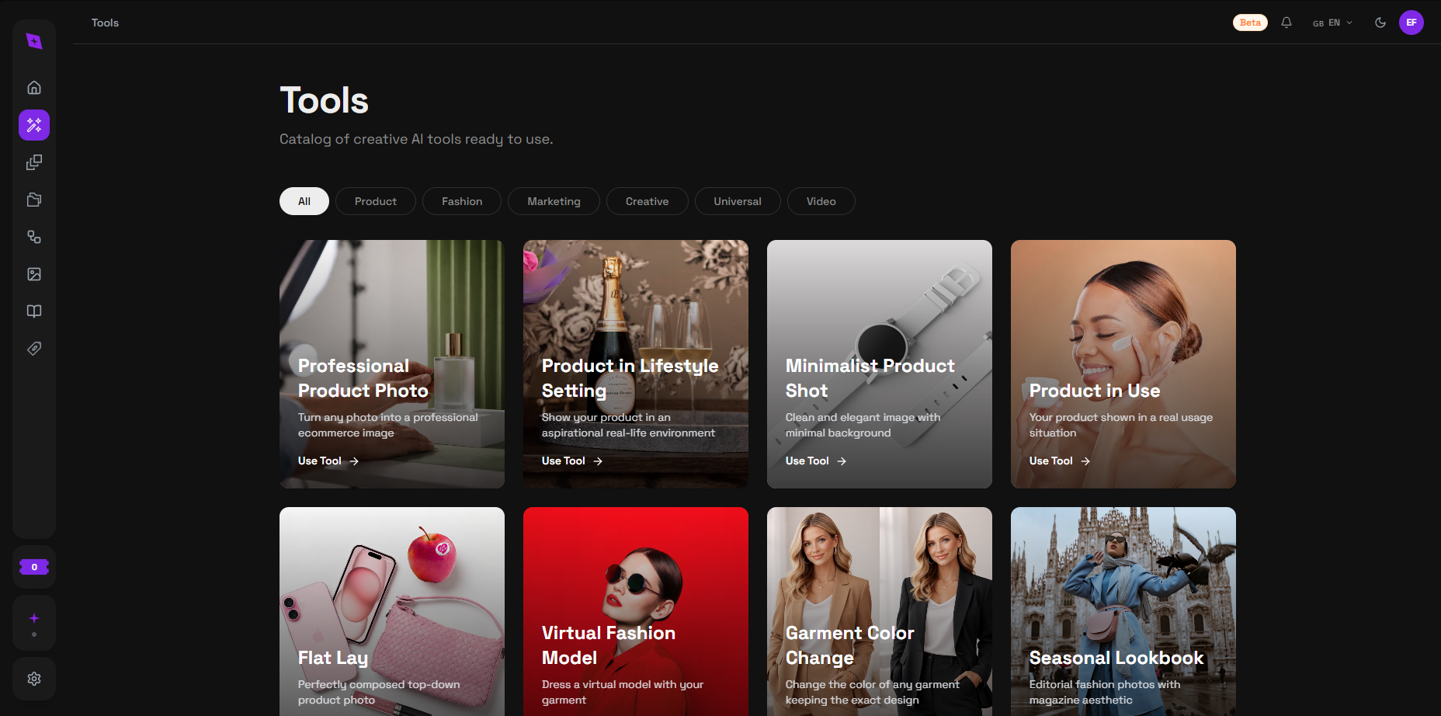This screenshot has width=1441, height=716.
Task: Click the Minimalist Product Shot title
Action: tap(870, 378)
